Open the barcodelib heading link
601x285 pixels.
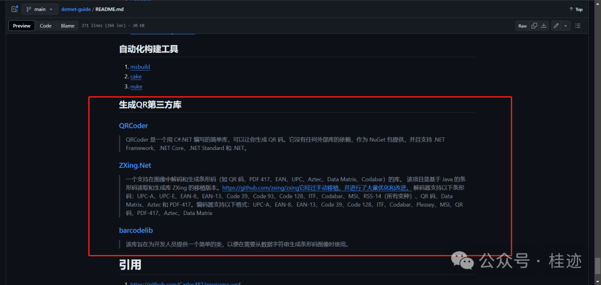point(136,230)
